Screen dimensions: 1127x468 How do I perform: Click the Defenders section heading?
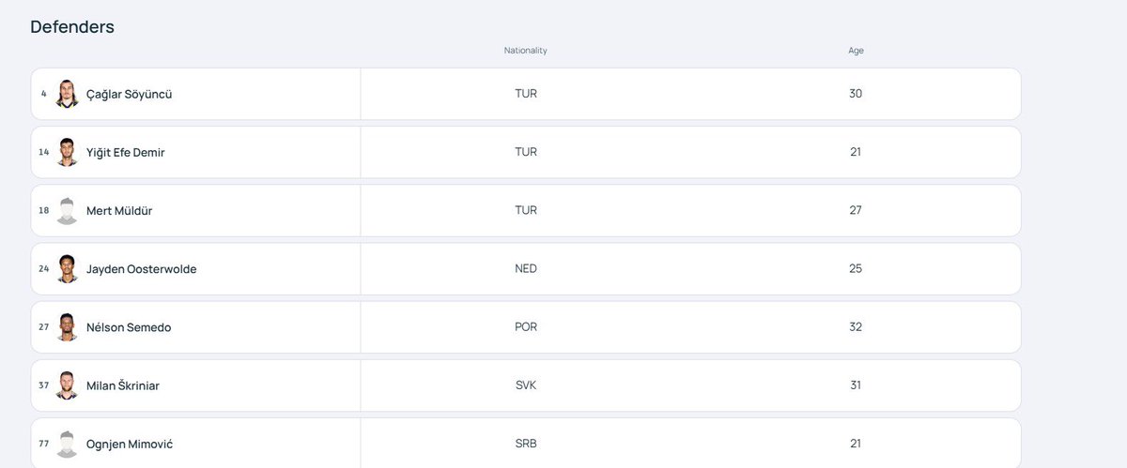pos(72,26)
